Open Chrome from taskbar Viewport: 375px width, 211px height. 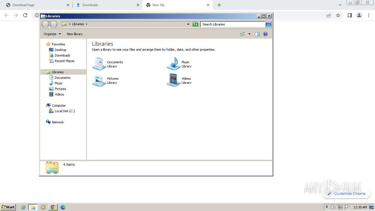point(53,207)
